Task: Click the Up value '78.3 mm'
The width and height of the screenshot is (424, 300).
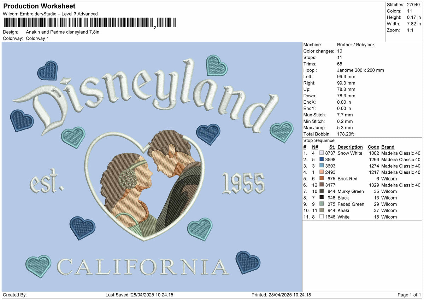Action: (346, 89)
